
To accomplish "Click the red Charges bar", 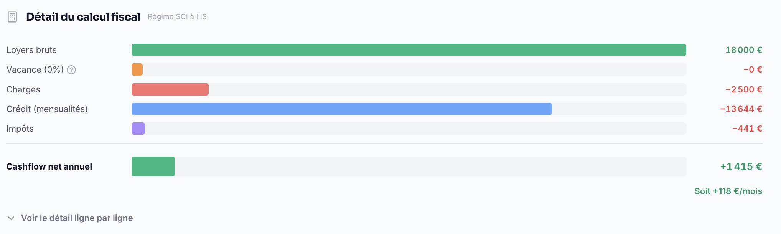I will pyautogui.click(x=170, y=89).
